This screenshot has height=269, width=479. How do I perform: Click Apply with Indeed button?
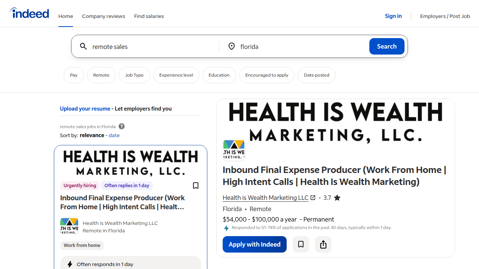(254, 244)
